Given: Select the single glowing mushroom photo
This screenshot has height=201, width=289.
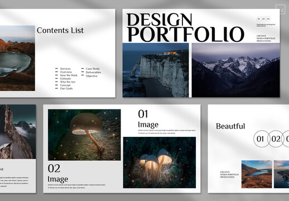Looking at the screenshot, I should 84,135.
